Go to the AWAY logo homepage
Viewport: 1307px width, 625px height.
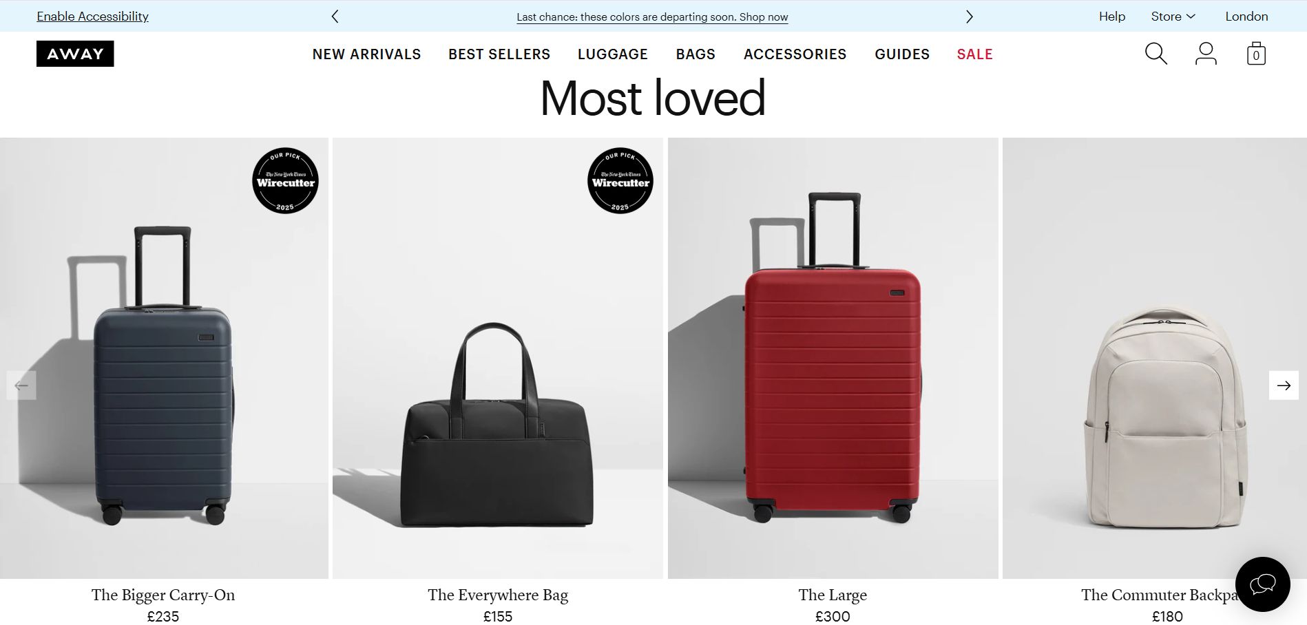(75, 54)
